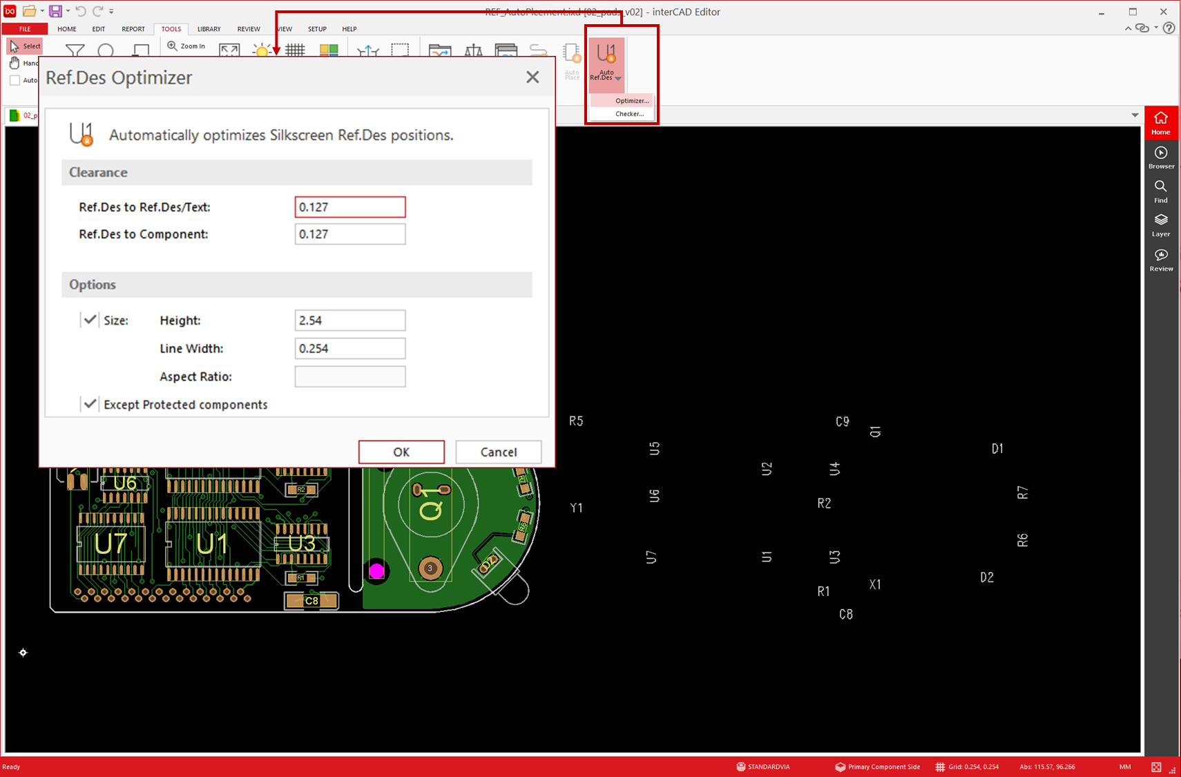Click the help question mark icon
Viewport: 1181px width, 777px height.
(1169, 28)
